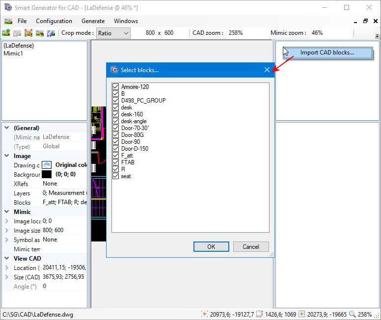
Task: Collapse the Image property group
Action: 6,156
